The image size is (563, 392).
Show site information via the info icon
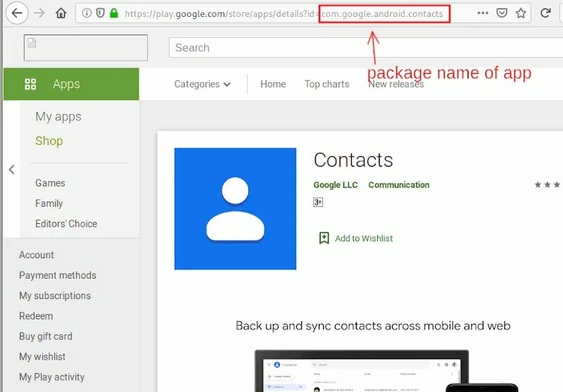pos(87,13)
